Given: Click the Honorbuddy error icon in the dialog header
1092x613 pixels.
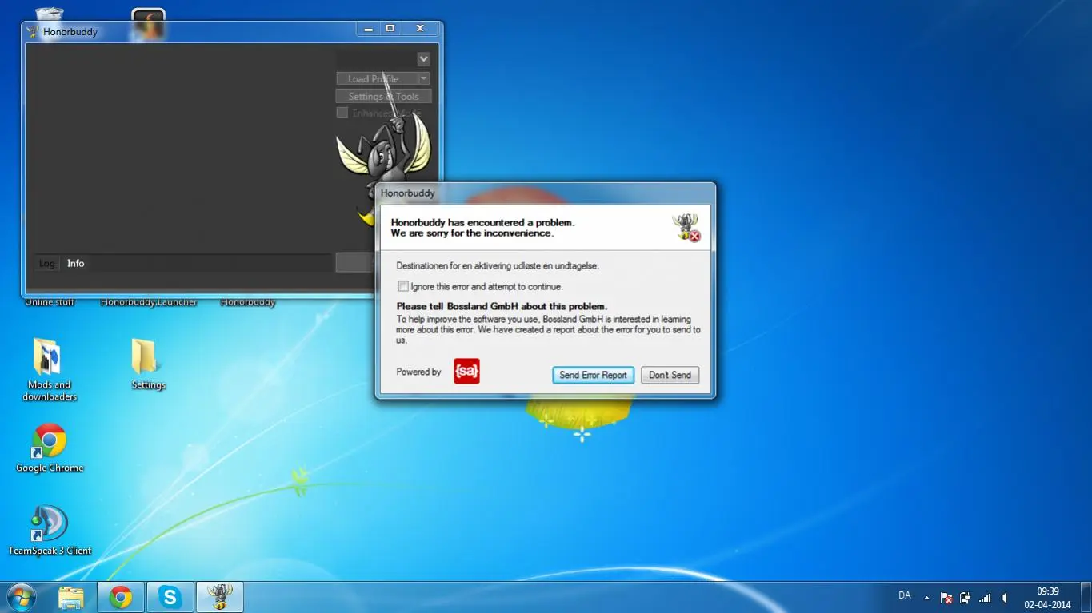Looking at the screenshot, I should (686, 228).
